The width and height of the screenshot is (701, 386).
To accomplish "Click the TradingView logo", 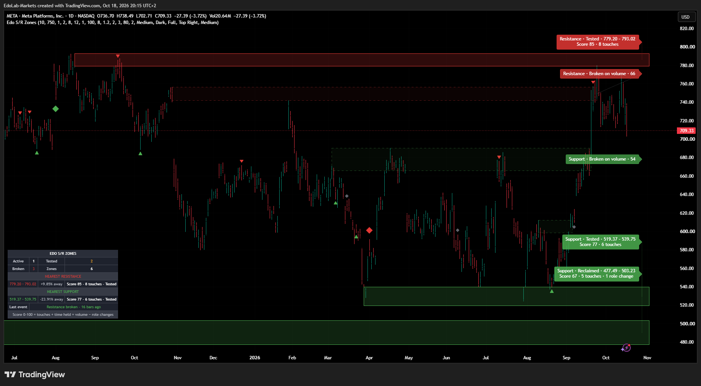I will click(x=35, y=375).
